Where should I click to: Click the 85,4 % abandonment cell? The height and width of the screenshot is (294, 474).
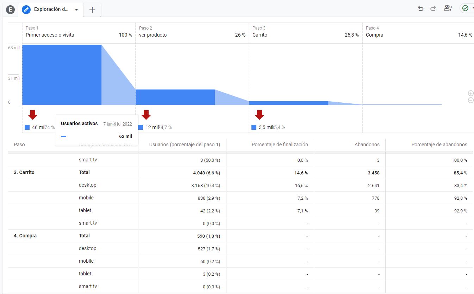pyautogui.click(x=461, y=173)
